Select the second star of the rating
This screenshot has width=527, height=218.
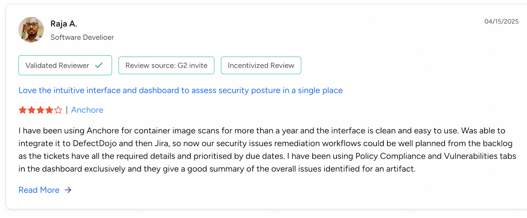[x=31, y=110]
